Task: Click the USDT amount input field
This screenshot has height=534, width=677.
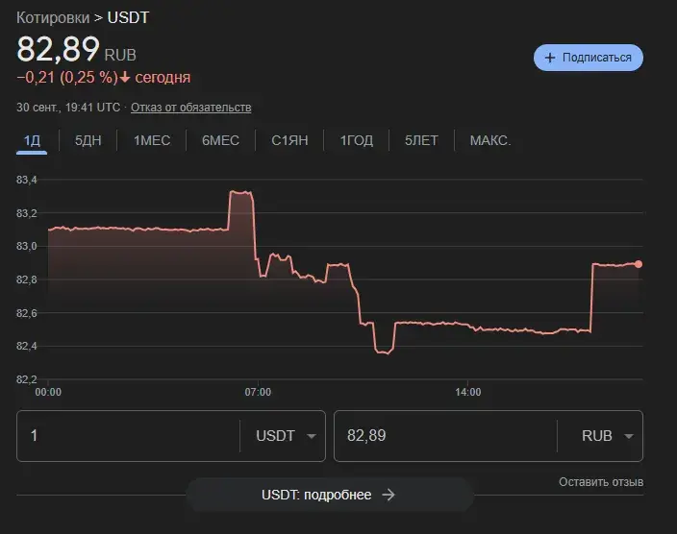Action: (x=128, y=436)
